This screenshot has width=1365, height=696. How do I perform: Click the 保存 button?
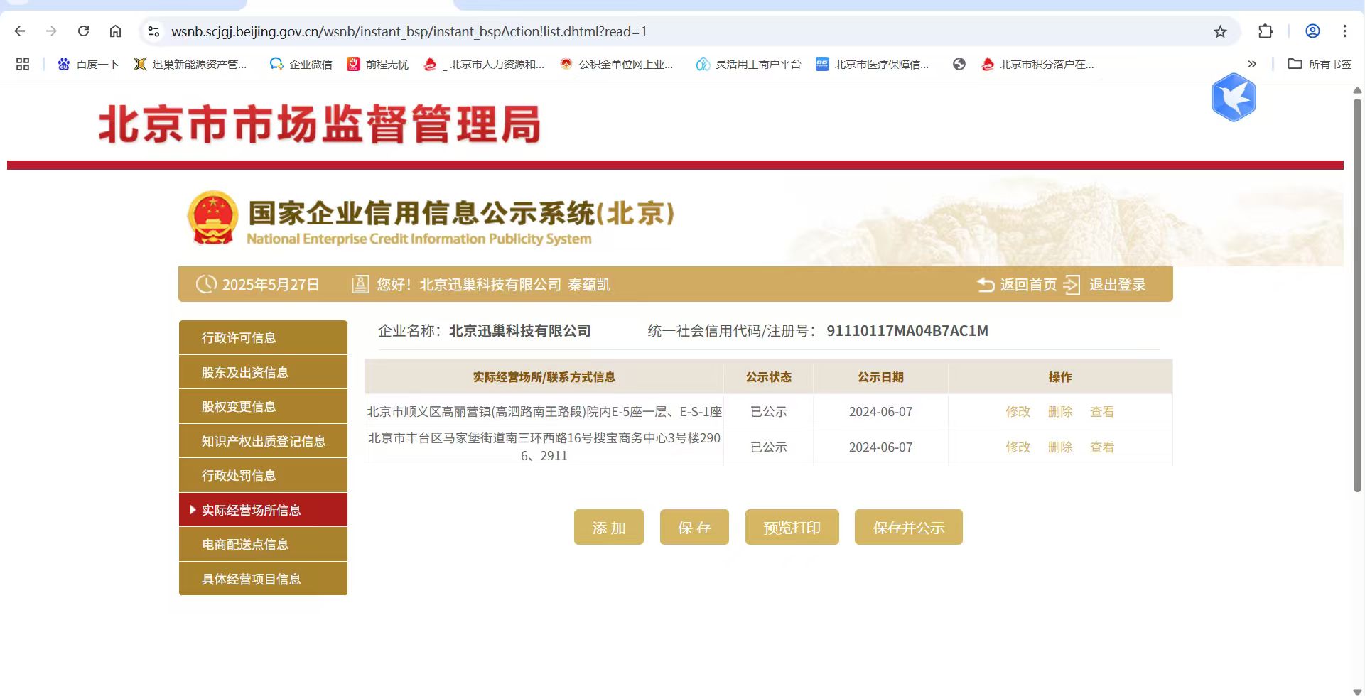coord(694,527)
